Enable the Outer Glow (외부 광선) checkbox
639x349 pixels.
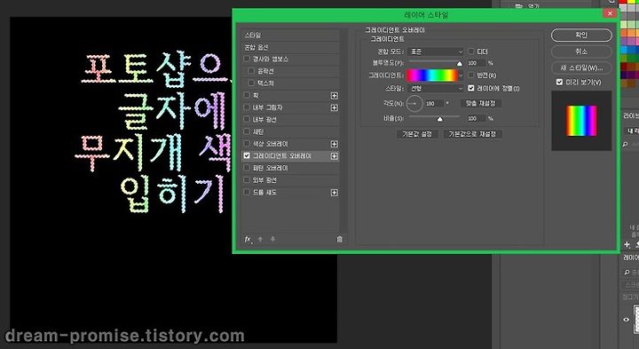coord(247,179)
